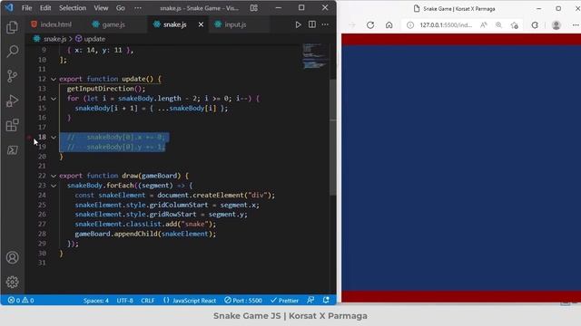This screenshot has height=326, width=581.
Task: Collapse the update function at line 12
Action: tap(54, 79)
